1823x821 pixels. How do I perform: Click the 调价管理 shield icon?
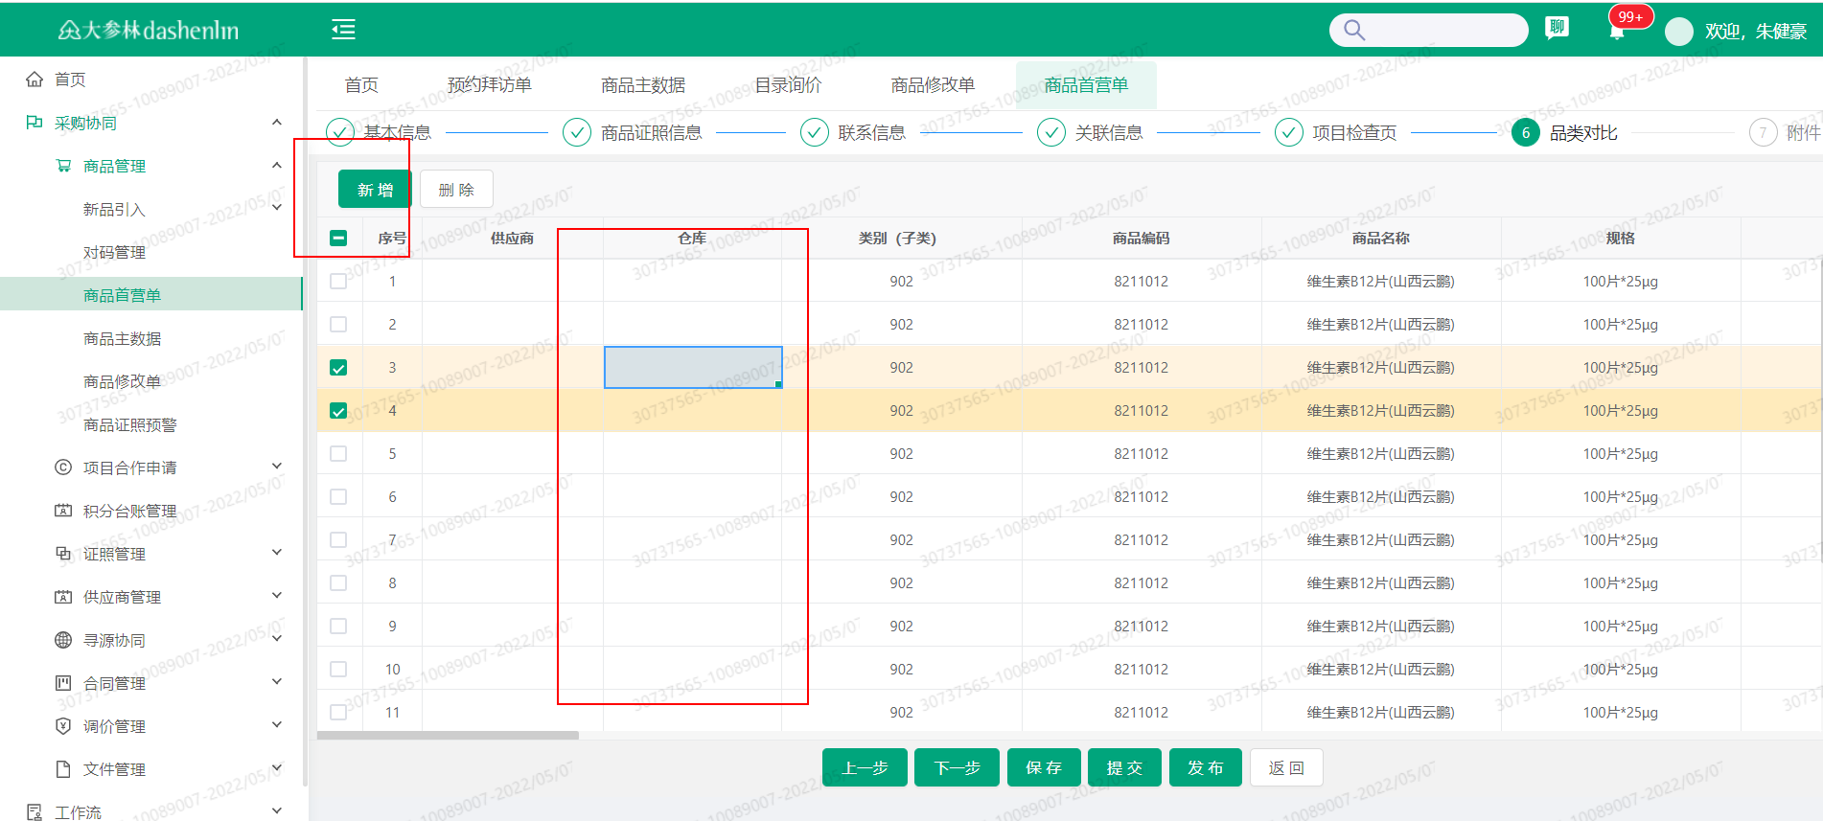(63, 726)
